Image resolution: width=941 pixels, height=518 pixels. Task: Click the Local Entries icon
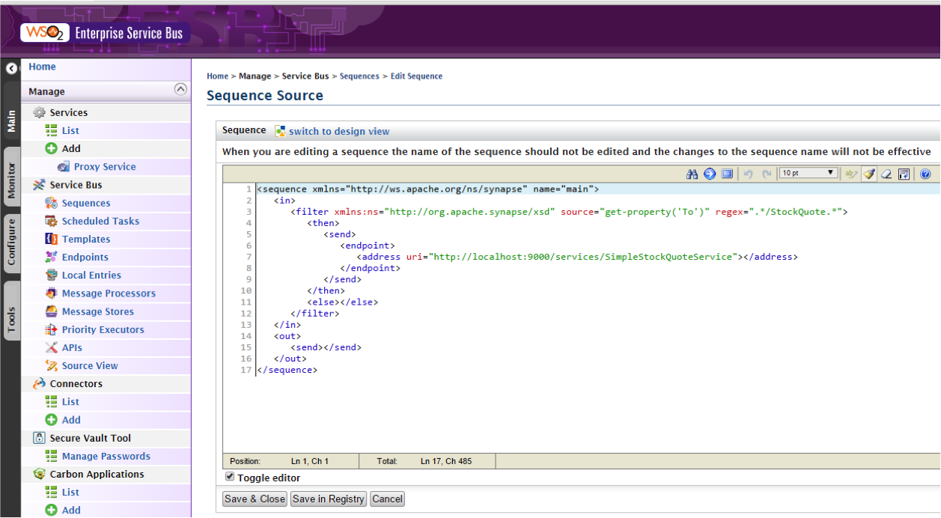coord(51,275)
